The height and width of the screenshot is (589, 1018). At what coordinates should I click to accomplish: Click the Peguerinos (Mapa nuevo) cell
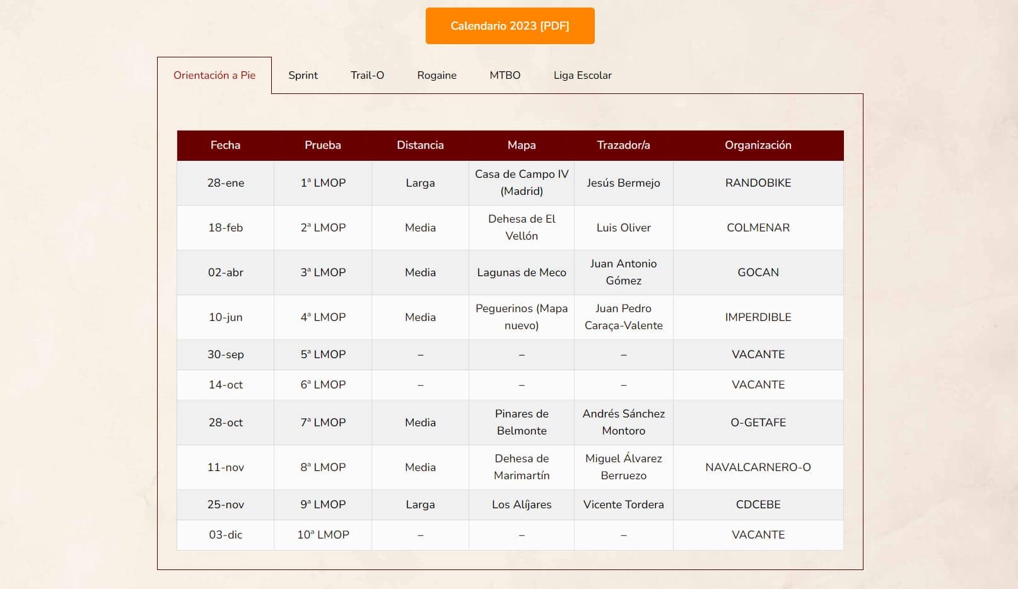(522, 317)
